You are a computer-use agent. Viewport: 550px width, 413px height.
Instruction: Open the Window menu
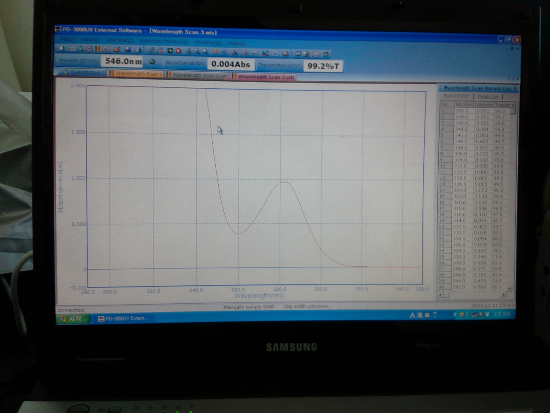coord(208,42)
